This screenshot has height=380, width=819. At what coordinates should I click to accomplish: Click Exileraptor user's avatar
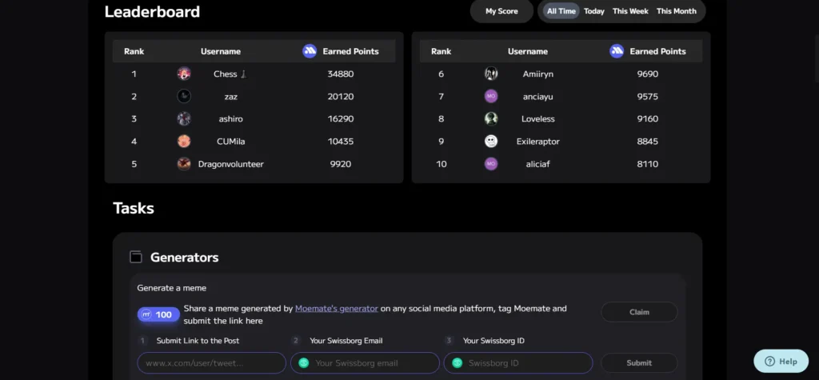point(491,141)
